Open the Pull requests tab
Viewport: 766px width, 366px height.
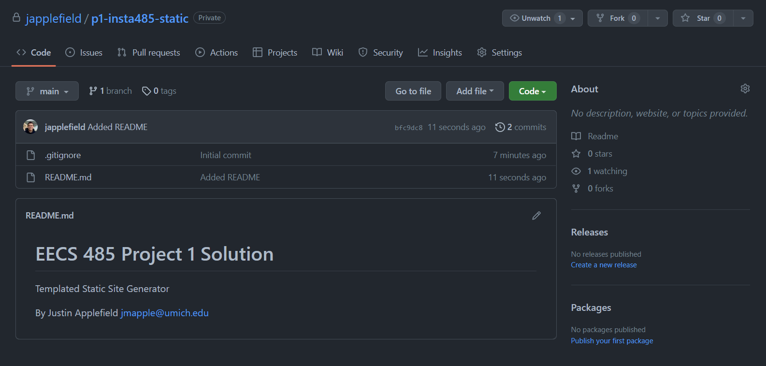[x=149, y=53]
